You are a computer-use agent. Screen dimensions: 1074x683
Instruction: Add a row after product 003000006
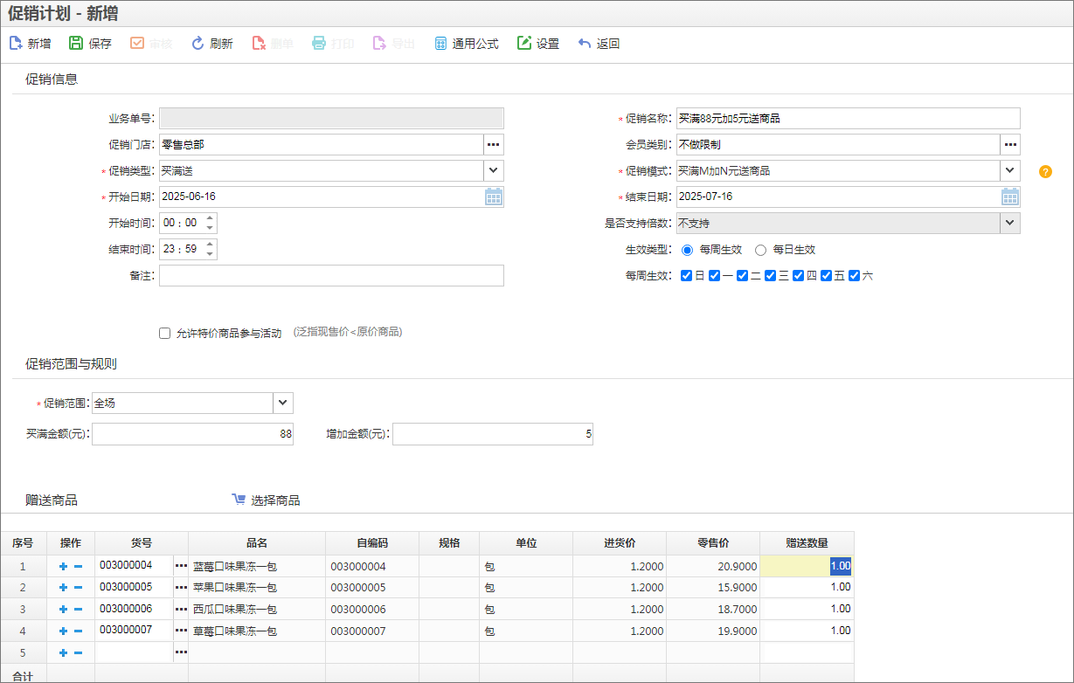click(x=63, y=610)
